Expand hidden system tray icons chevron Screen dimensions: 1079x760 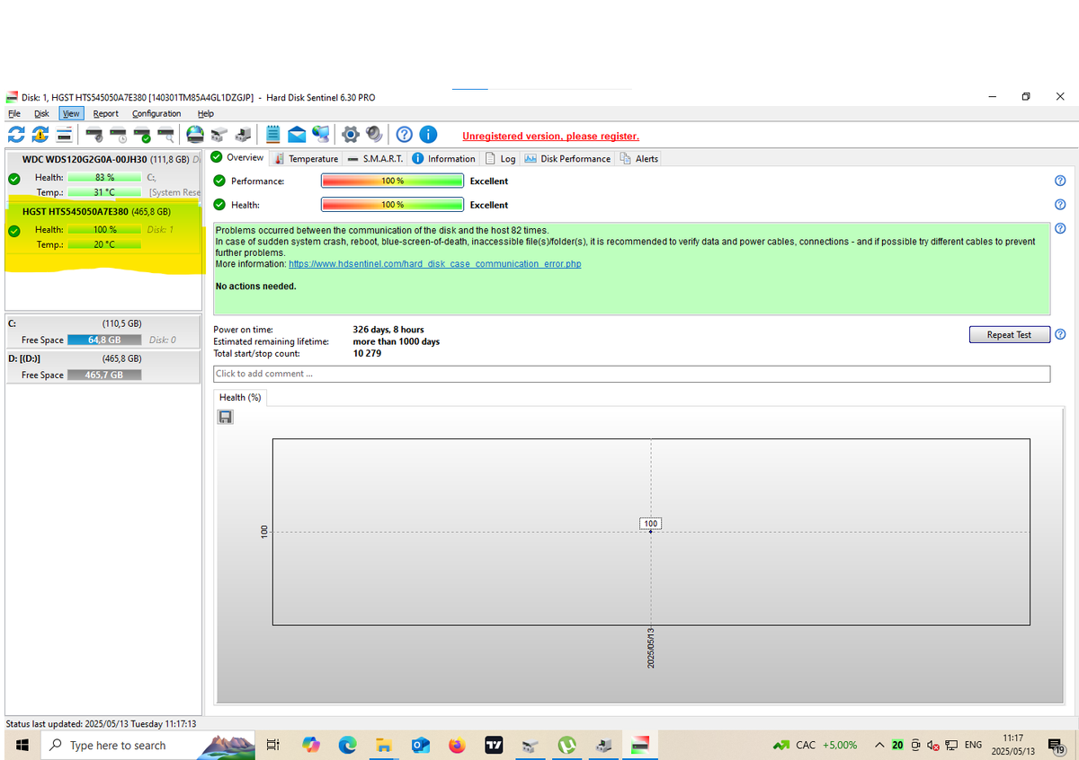pyautogui.click(x=878, y=745)
